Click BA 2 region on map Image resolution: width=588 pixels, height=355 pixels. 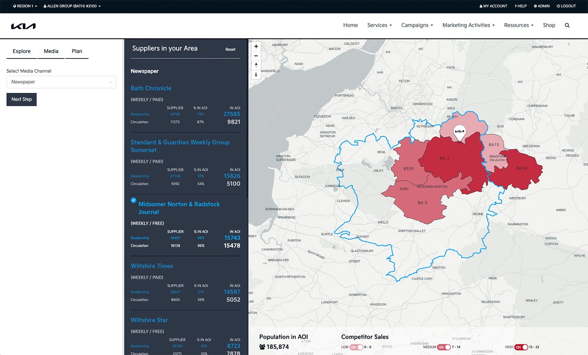(445, 159)
